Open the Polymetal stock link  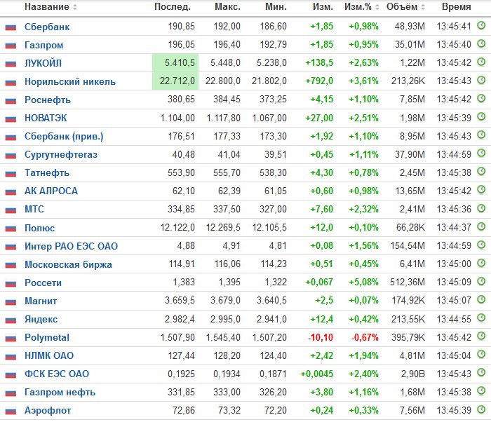coord(47,337)
